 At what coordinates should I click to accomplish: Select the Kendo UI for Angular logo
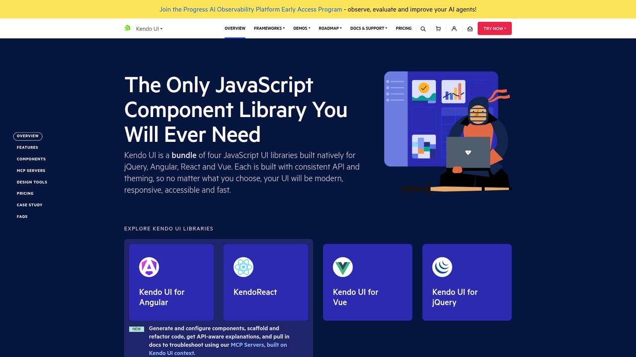click(x=149, y=266)
